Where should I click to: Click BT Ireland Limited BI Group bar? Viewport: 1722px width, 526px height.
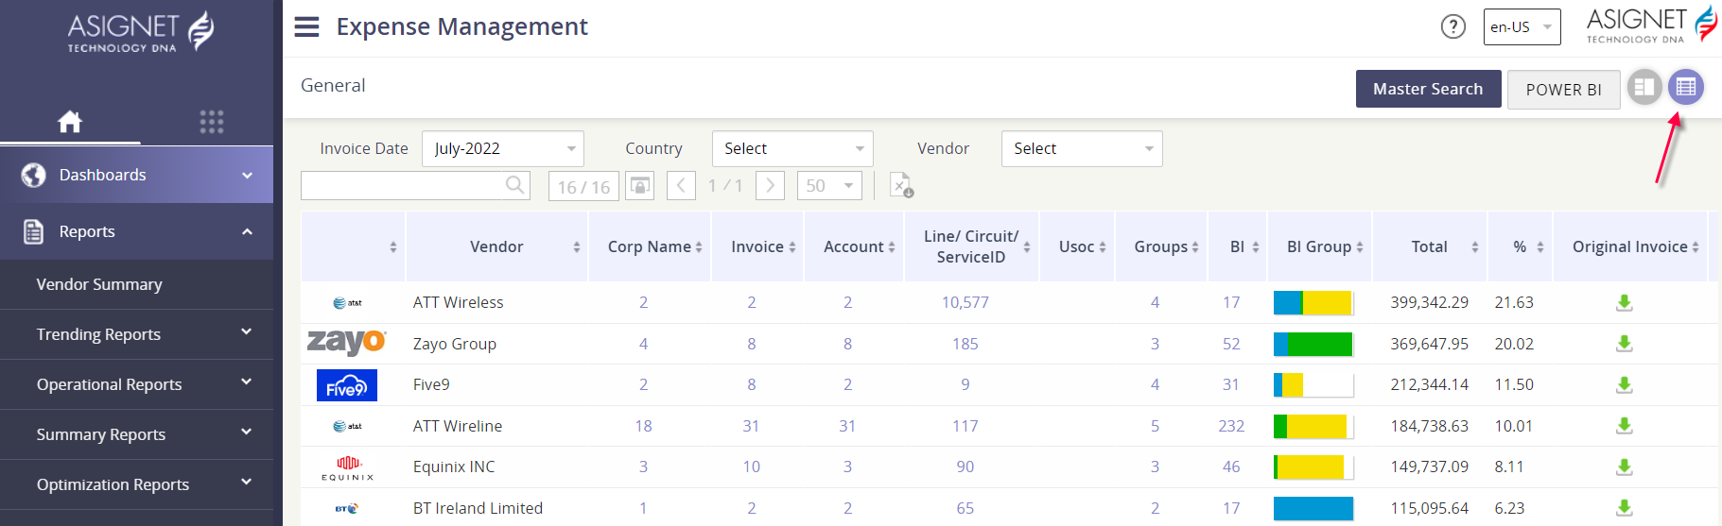tap(1313, 508)
